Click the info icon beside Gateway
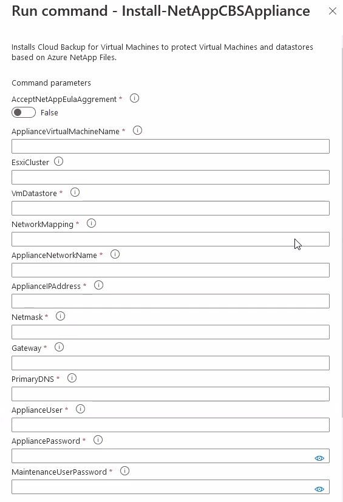This screenshot has height=502, width=343. (x=59, y=347)
